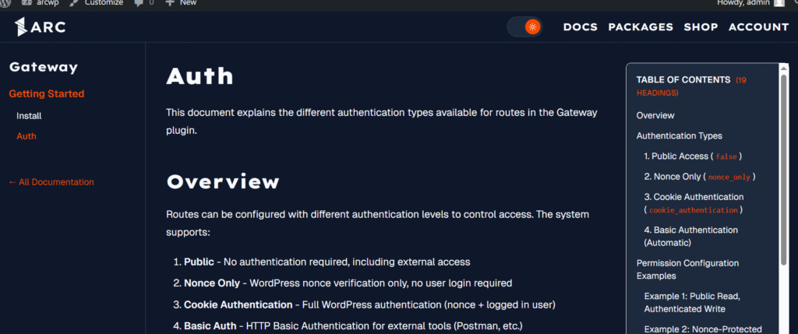Jump to Permission Configuration Examples

coord(687,269)
